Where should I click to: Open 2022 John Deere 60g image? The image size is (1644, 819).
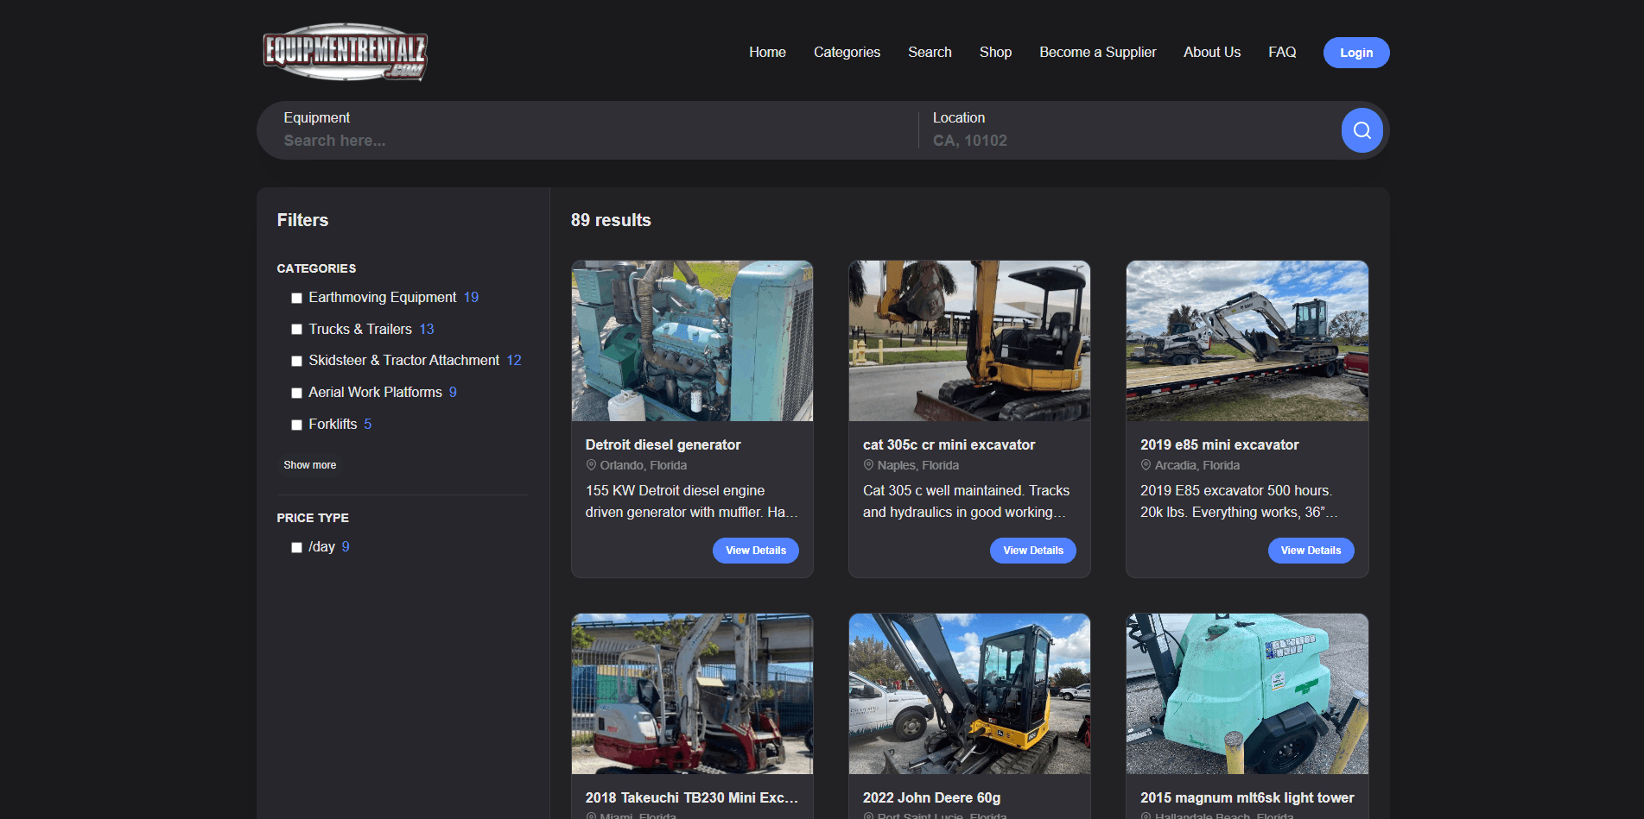pyautogui.click(x=969, y=694)
